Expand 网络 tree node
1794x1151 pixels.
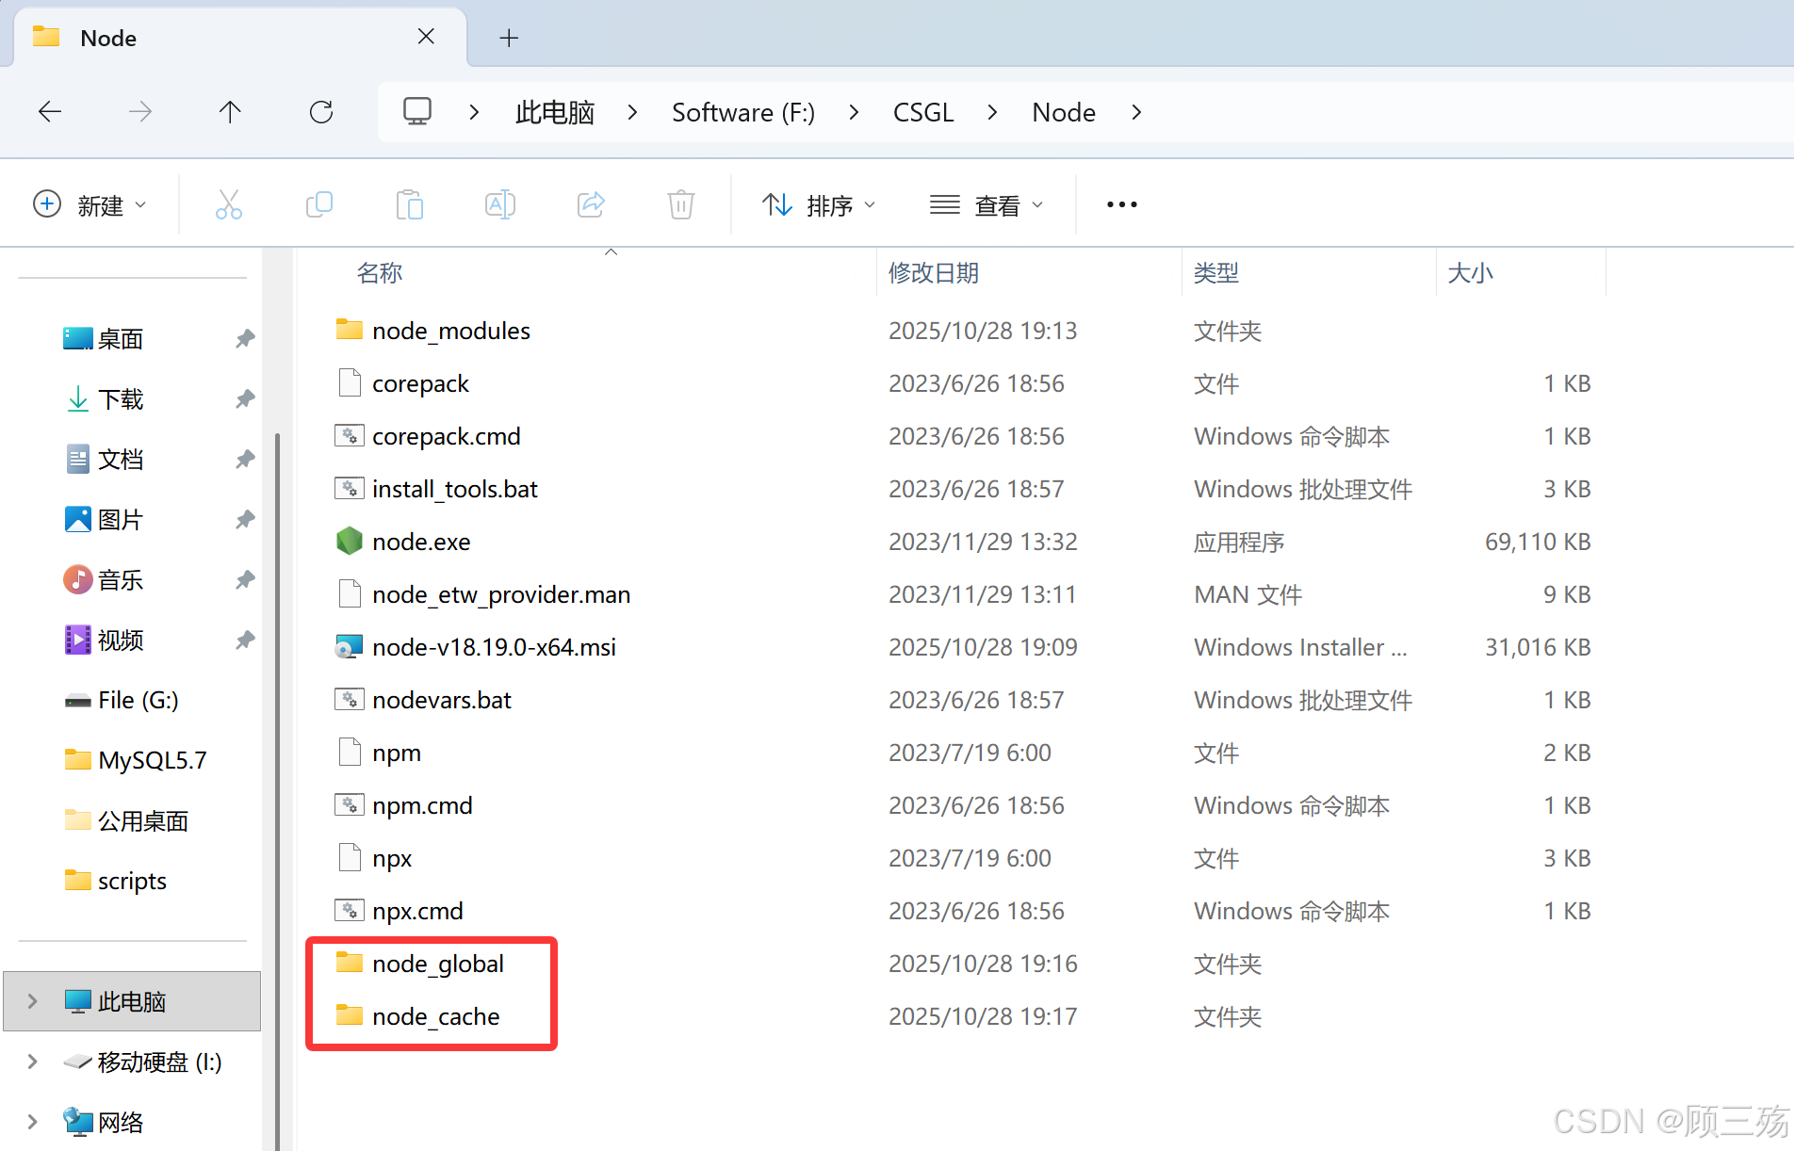click(x=33, y=1122)
